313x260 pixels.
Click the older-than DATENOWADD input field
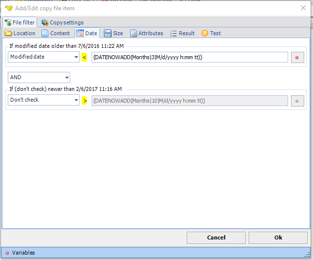[x=189, y=57]
